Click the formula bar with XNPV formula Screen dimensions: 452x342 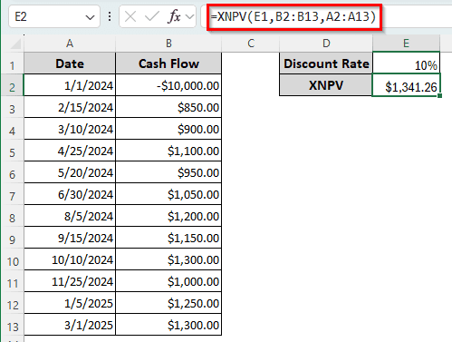tap(326, 16)
